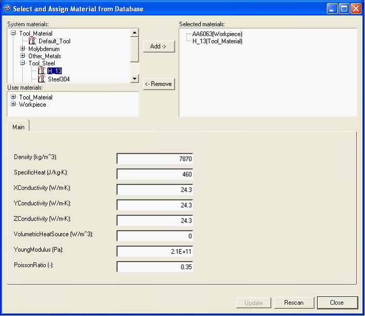Click the PoissonRatio input field

155,267
